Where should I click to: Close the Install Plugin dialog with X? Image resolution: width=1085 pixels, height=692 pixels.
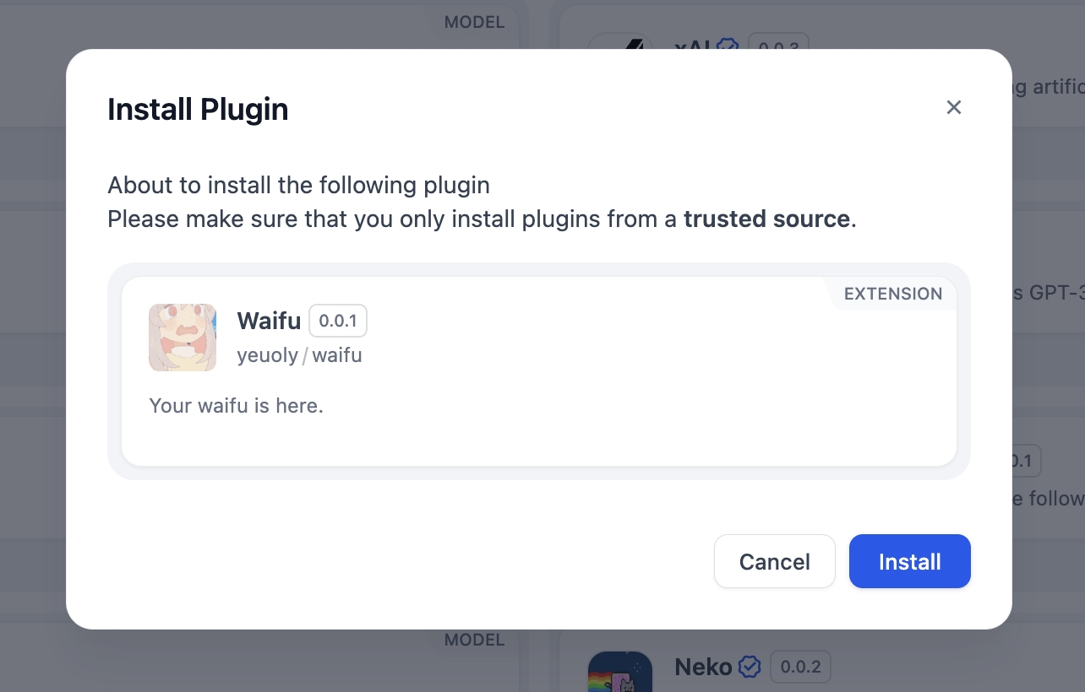pyautogui.click(x=954, y=107)
